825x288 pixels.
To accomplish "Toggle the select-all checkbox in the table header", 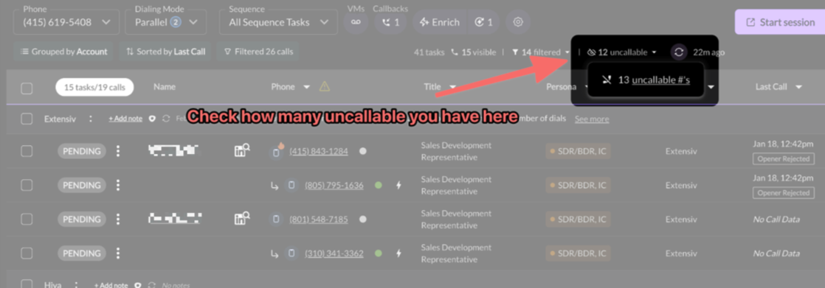I will pyautogui.click(x=27, y=88).
